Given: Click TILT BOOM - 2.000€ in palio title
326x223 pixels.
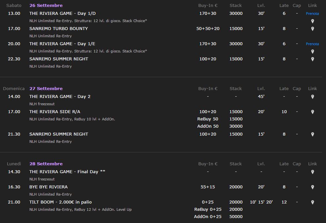Looking at the screenshot, I should click(60, 202).
